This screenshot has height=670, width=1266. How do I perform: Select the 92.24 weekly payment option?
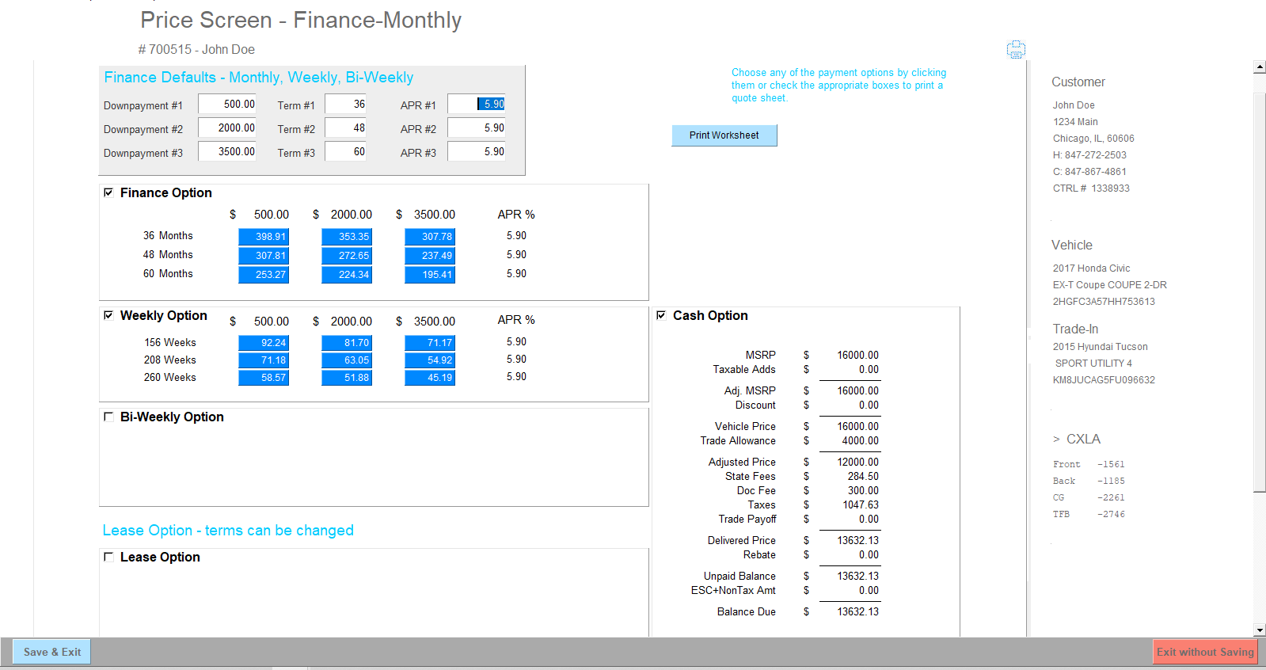click(x=264, y=343)
